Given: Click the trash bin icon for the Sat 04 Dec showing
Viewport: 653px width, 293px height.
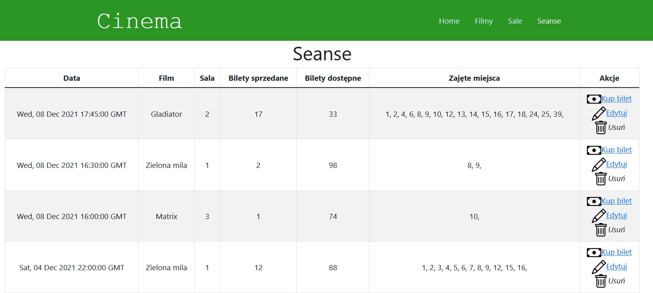Looking at the screenshot, I should [601, 281].
